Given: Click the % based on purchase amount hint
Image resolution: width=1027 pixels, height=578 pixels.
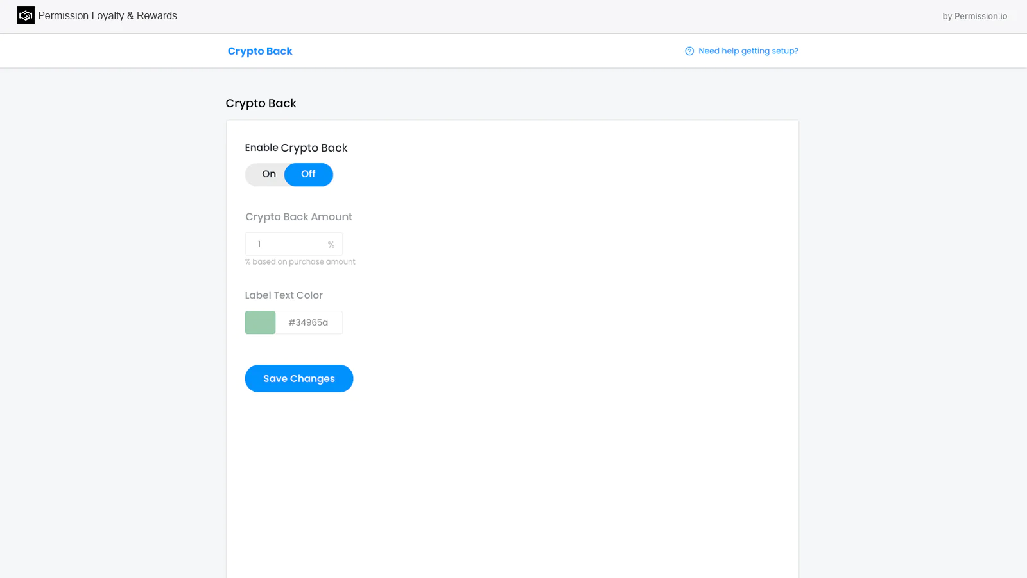Looking at the screenshot, I should (300, 262).
